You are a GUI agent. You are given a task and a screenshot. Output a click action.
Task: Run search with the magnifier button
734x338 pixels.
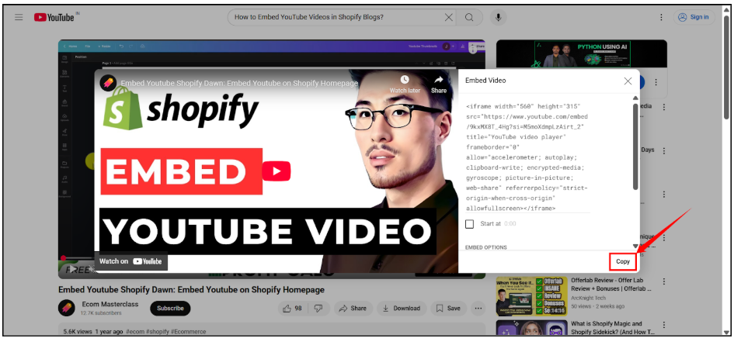click(469, 17)
